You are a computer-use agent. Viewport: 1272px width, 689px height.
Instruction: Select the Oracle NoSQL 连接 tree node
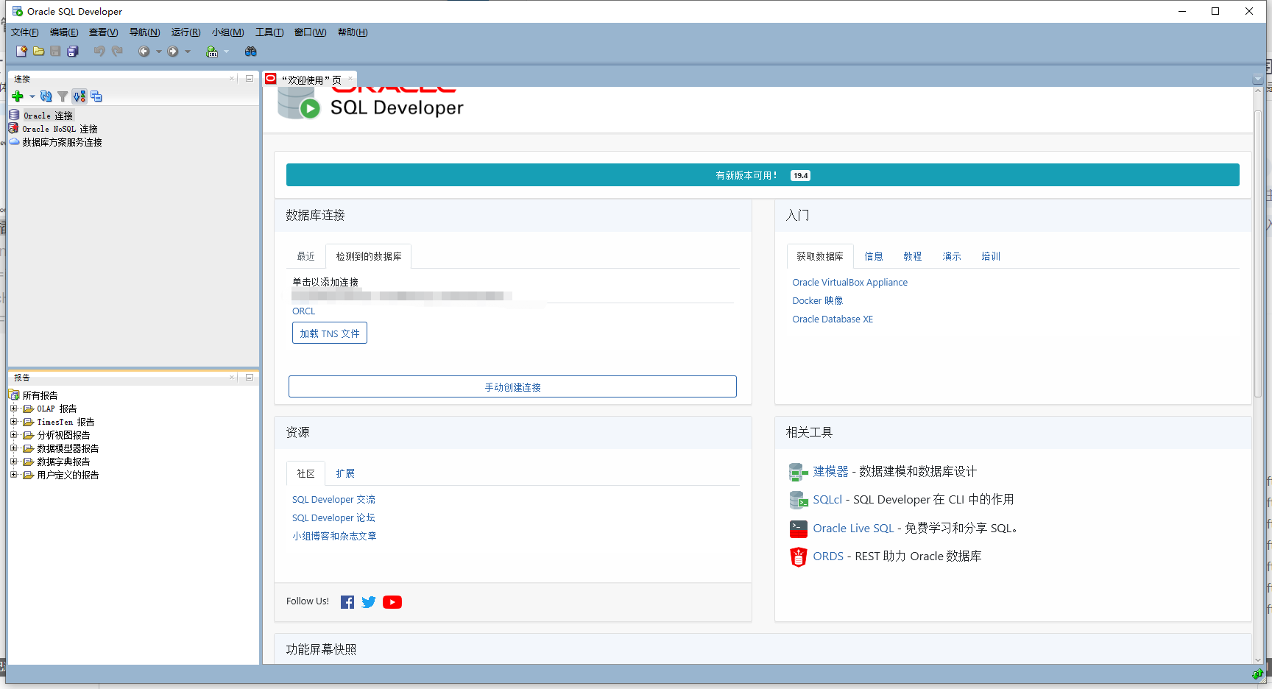(60, 129)
